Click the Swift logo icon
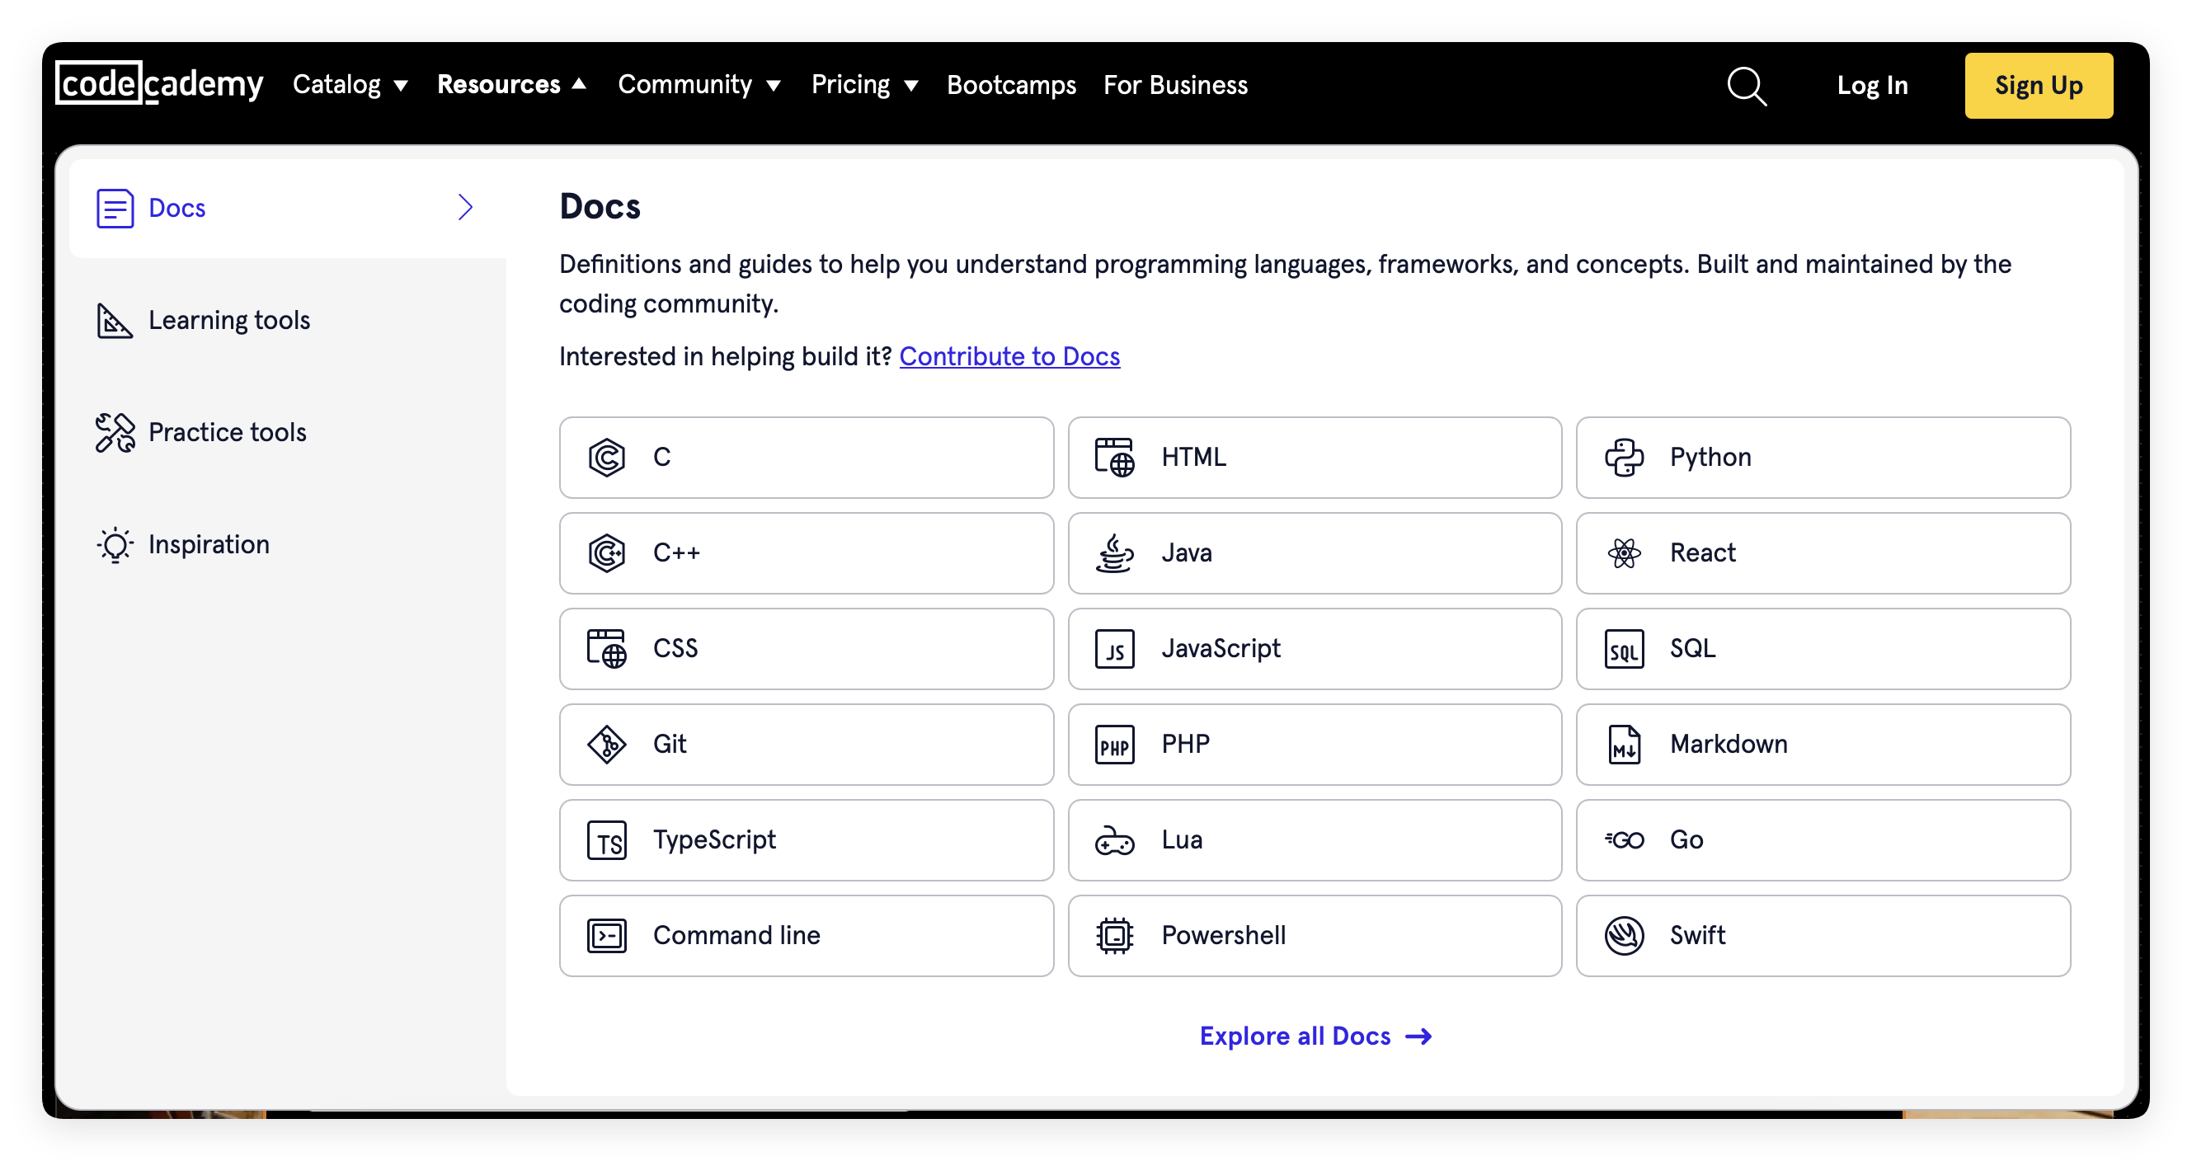 (x=1624, y=936)
